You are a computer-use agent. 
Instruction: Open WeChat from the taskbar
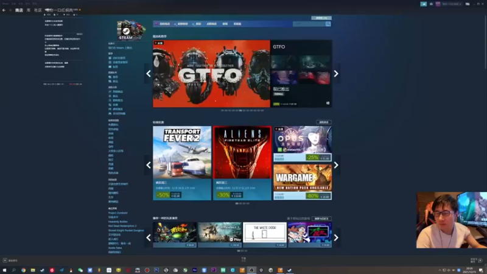(80, 270)
